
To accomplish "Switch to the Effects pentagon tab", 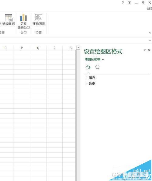I will click(x=97, y=67).
